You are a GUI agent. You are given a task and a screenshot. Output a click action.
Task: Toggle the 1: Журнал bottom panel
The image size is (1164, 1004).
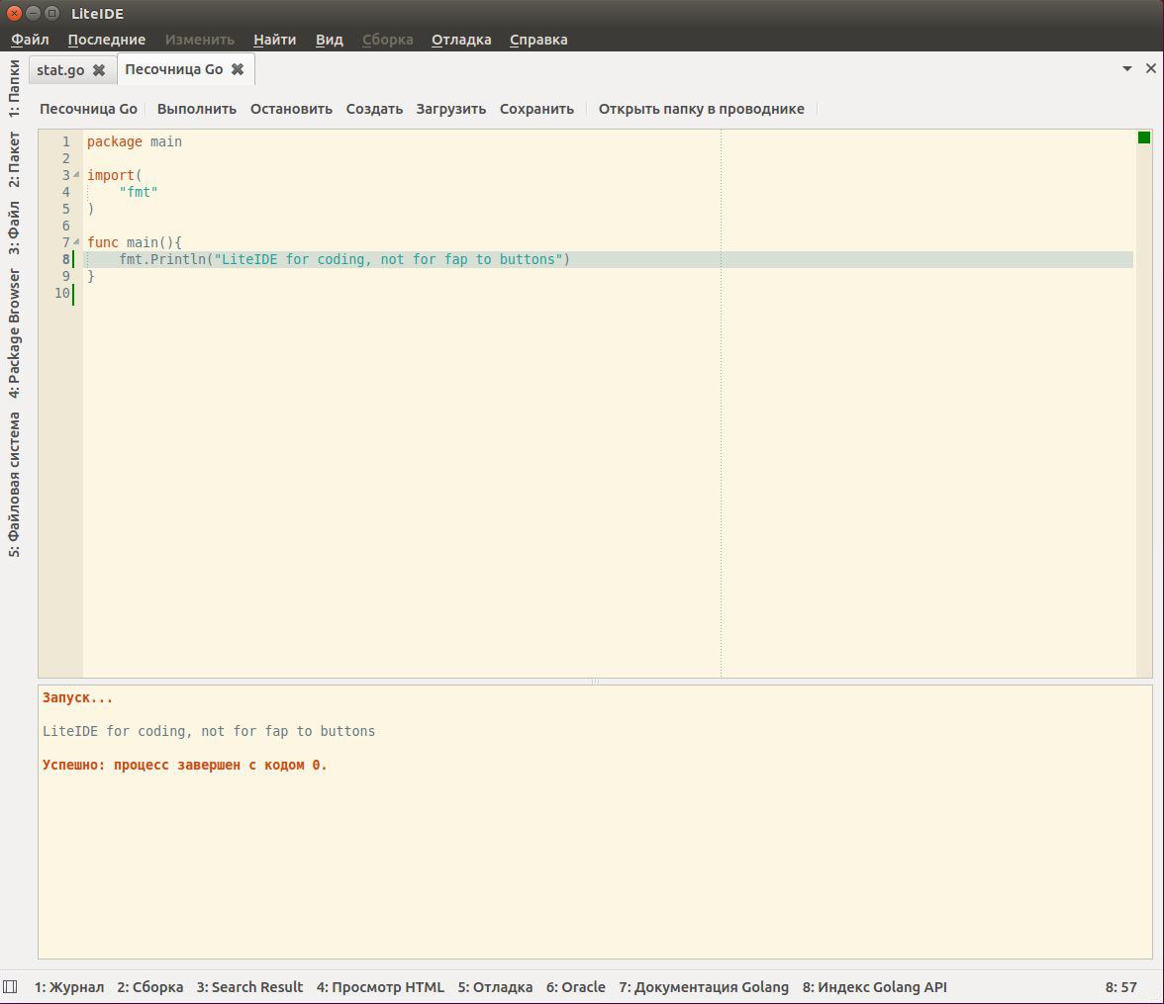69,987
